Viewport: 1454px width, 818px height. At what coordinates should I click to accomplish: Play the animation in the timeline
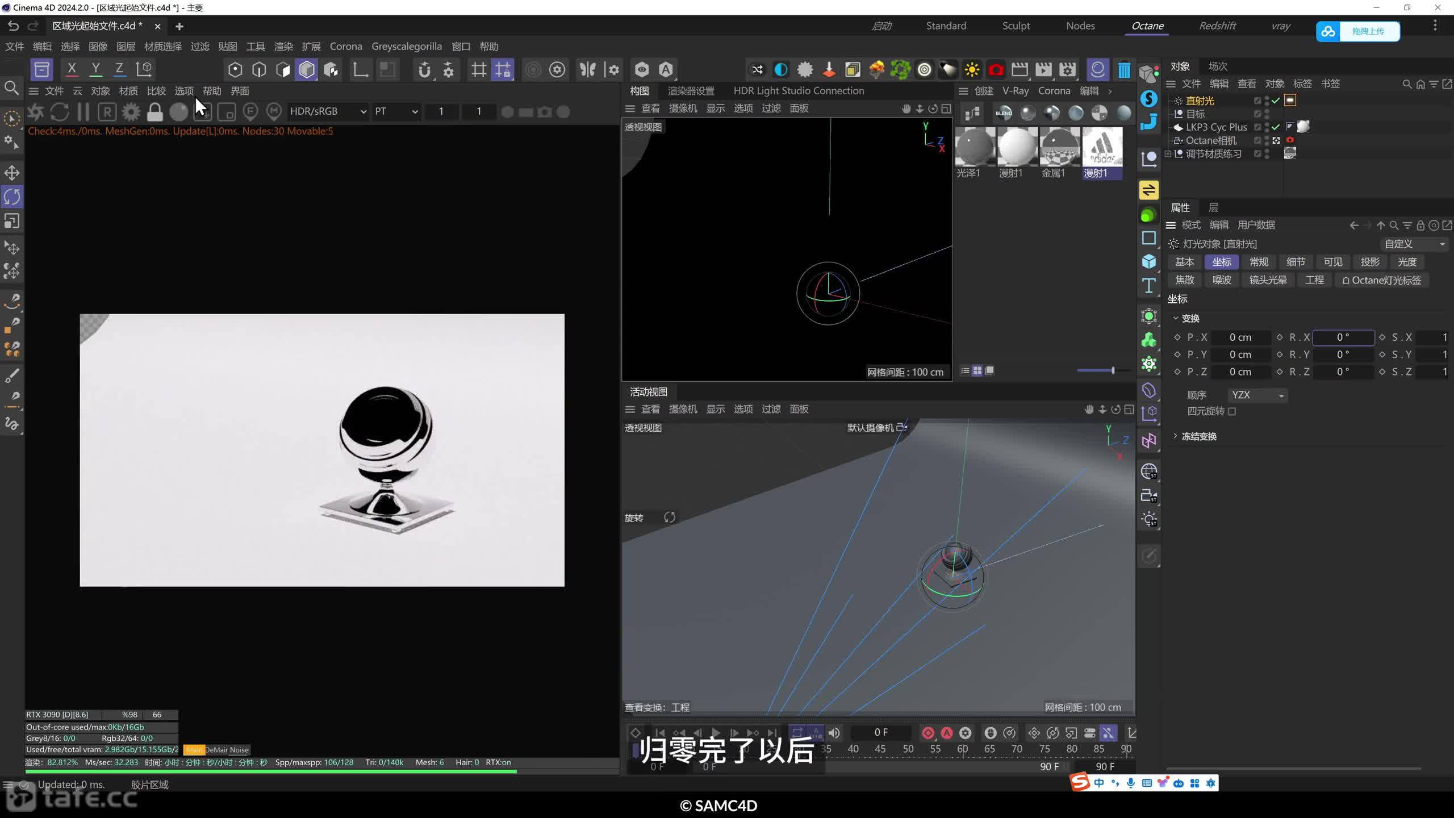tap(716, 733)
